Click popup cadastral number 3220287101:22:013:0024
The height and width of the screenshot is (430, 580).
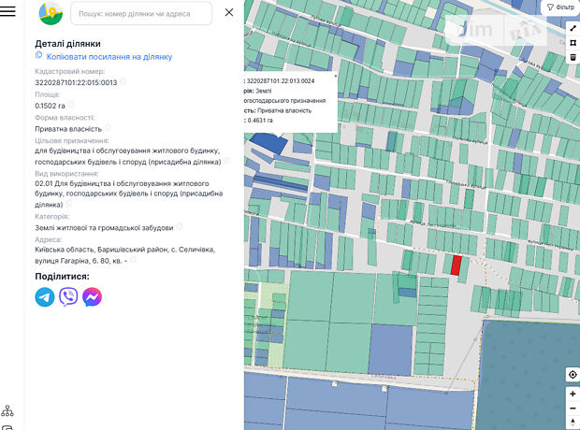(x=281, y=81)
